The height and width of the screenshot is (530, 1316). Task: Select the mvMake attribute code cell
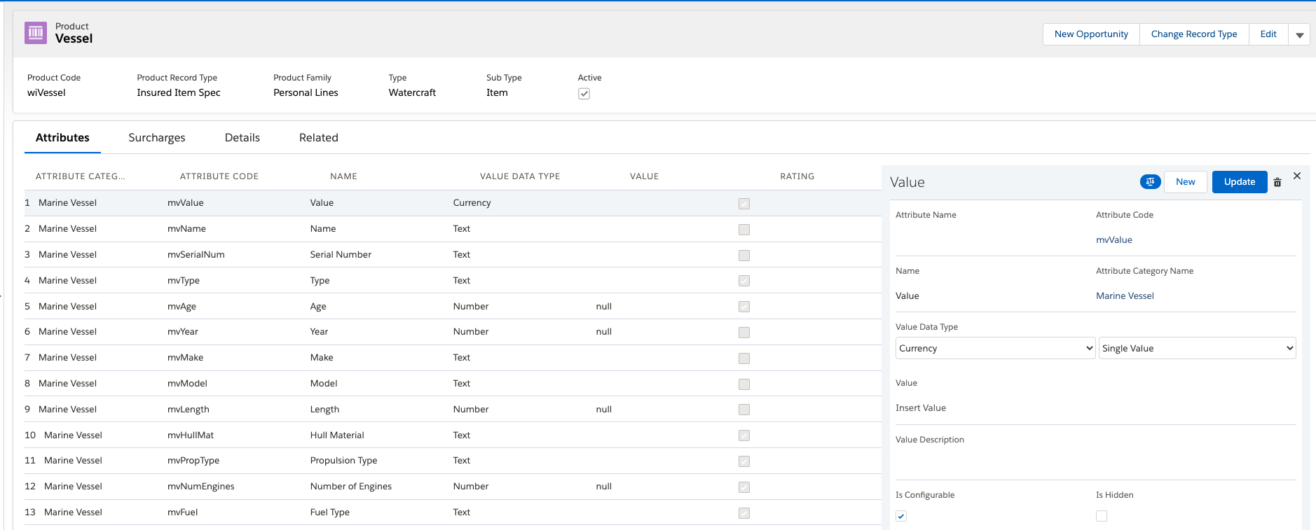coord(185,357)
